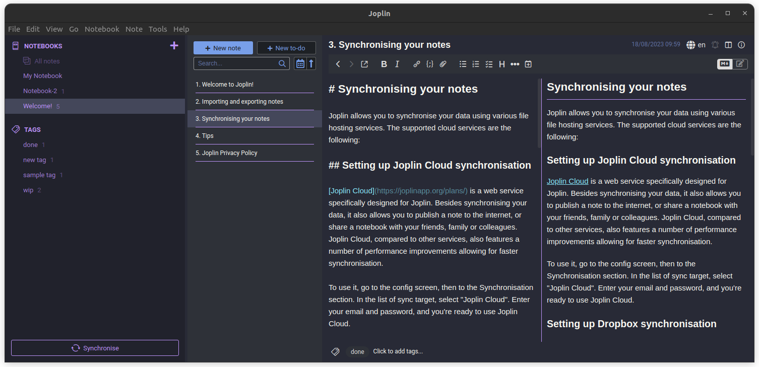Click the insert date time icon
Image resolution: width=759 pixels, height=367 pixels.
[528, 64]
